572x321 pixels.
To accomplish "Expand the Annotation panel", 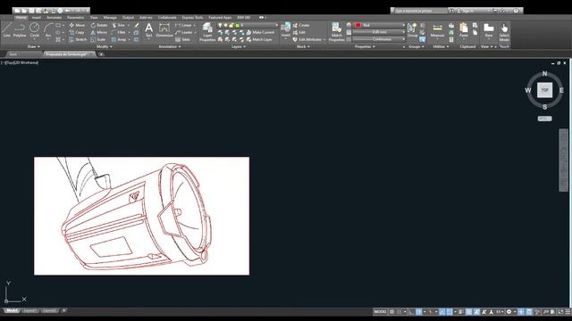I will pos(170,46).
